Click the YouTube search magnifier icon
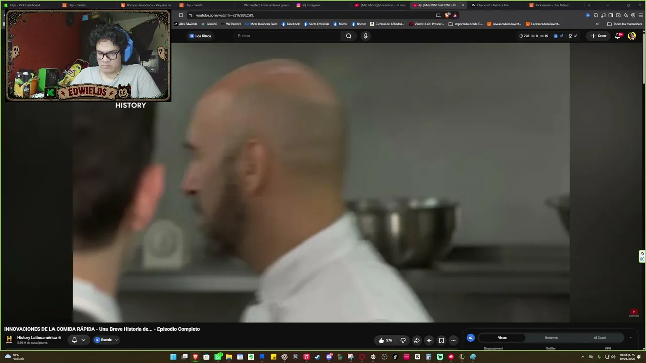The height and width of the screenshot is (363, 646). pos(349,36)
